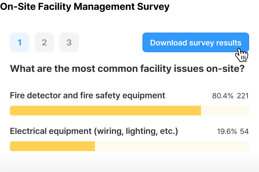The height and width of the screenshot is (172, 259).
Task: Click the unfilled part of electrical equipment bar
Action: [172, 146]
